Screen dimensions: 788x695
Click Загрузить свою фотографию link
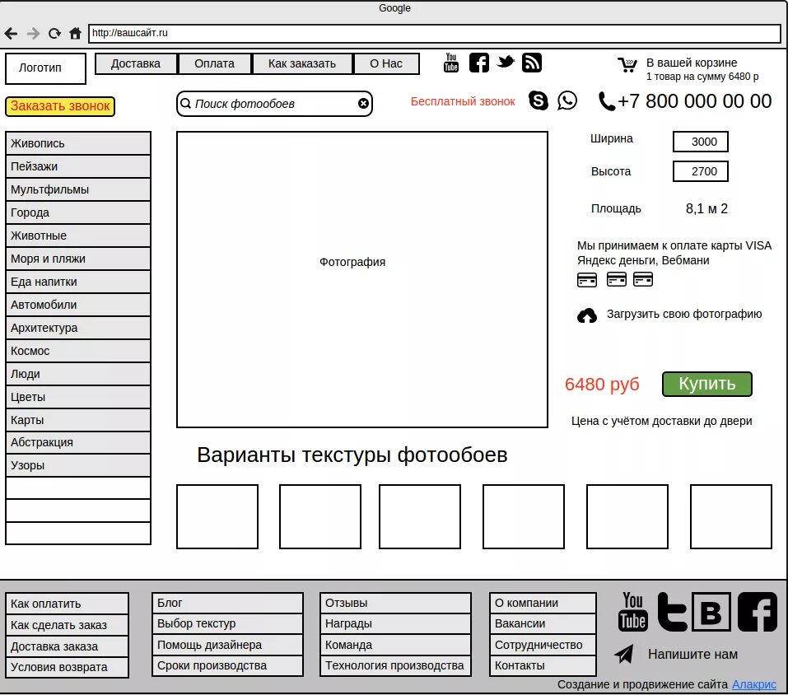pos(684,314)
